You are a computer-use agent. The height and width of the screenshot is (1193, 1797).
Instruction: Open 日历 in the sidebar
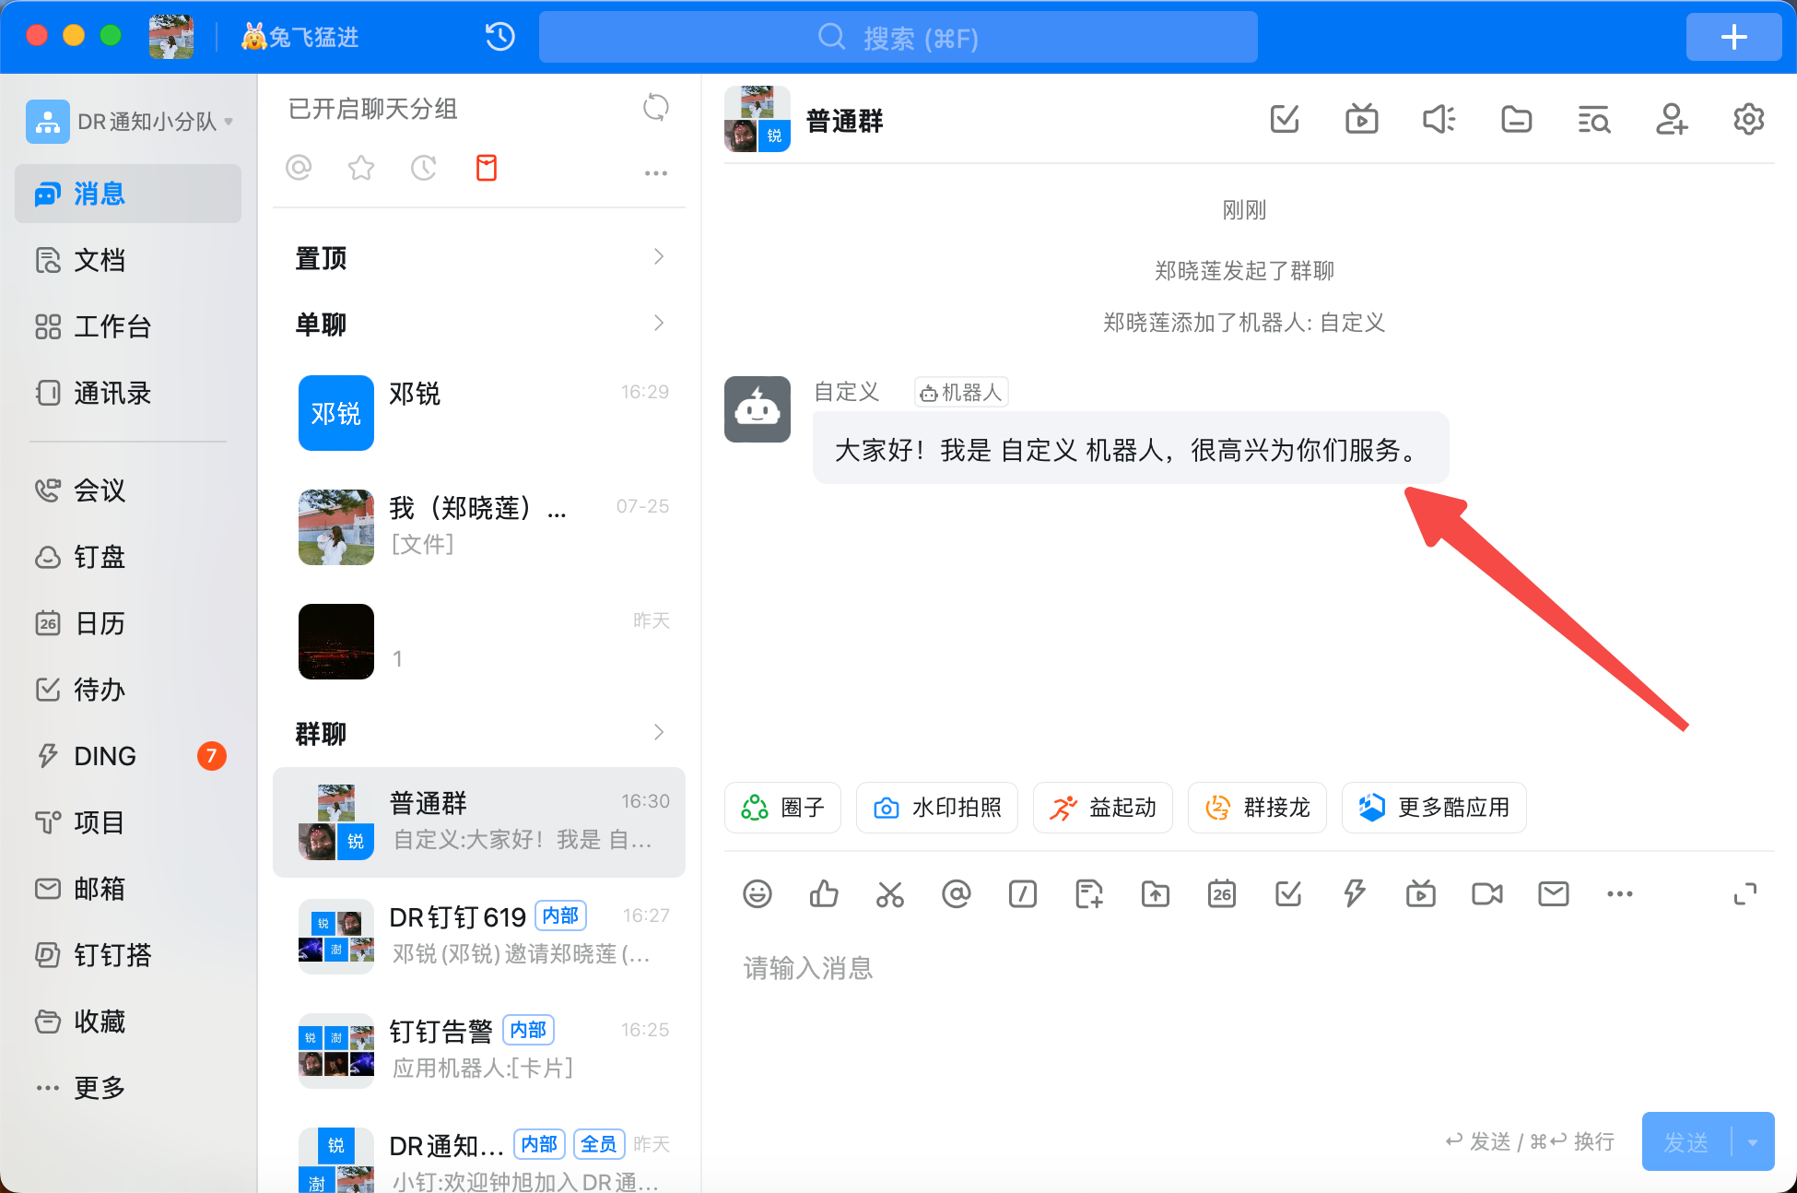[128, 623]
